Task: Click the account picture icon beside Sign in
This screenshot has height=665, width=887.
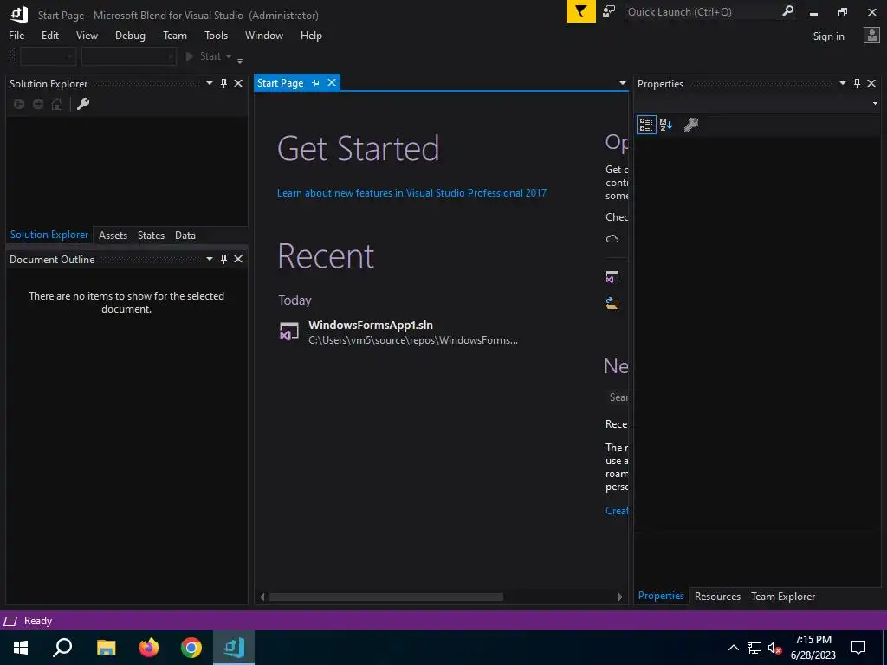Action: coord(871,36)
